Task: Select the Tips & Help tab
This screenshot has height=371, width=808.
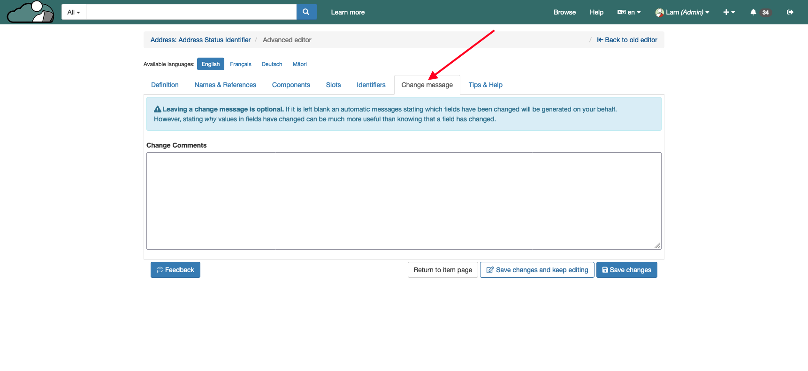Action: pos(485,85)
